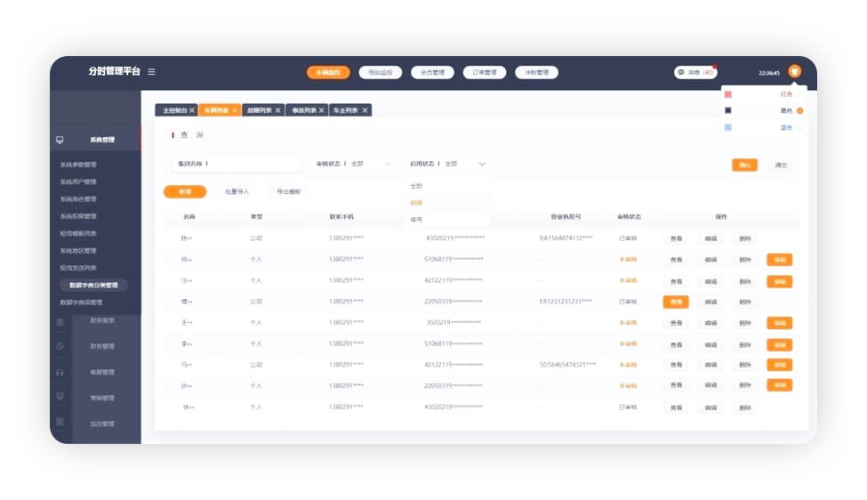Click the grid icon beside 监控管理
Viewport: 867px width, 500px height.
tap(60, 422)
